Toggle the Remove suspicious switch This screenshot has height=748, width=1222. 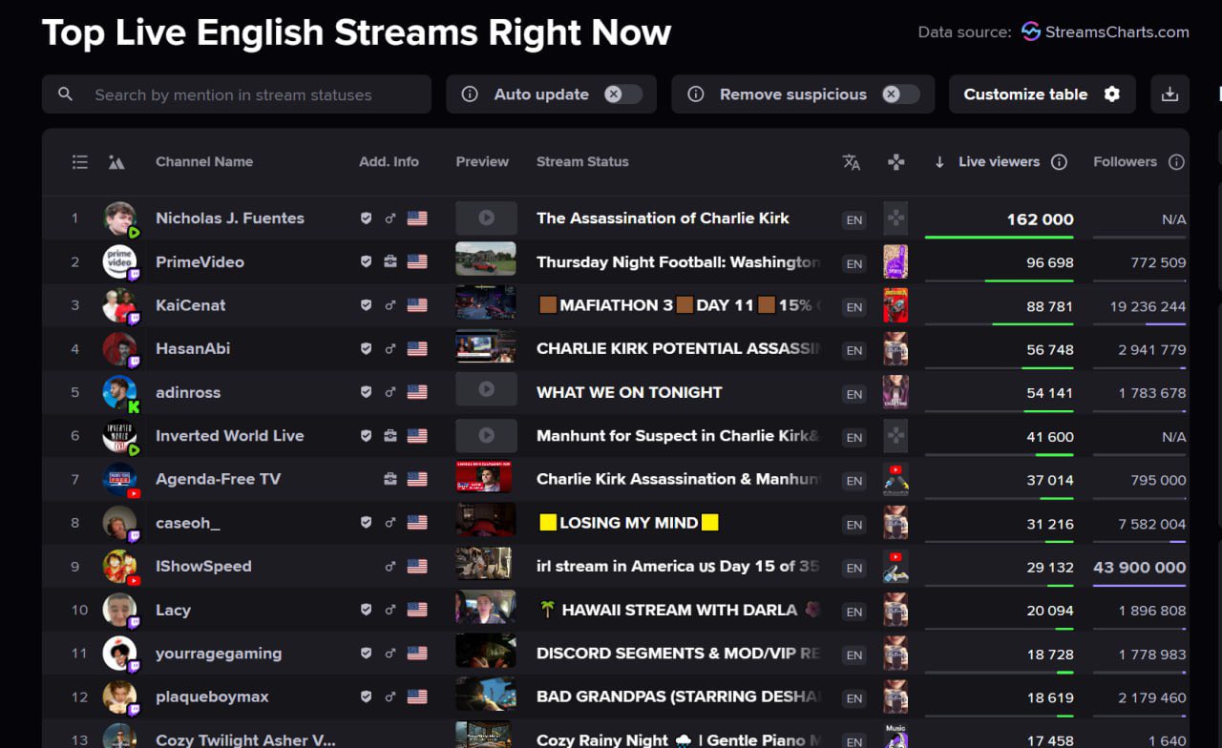click(900, 94)
